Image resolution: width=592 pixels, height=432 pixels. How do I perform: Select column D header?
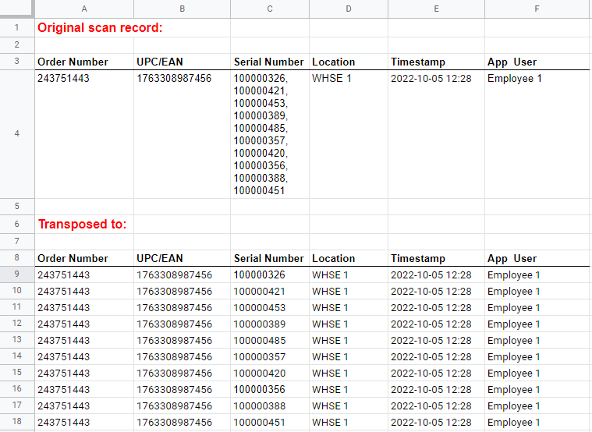pyautogui.click(x=349, y=9)
